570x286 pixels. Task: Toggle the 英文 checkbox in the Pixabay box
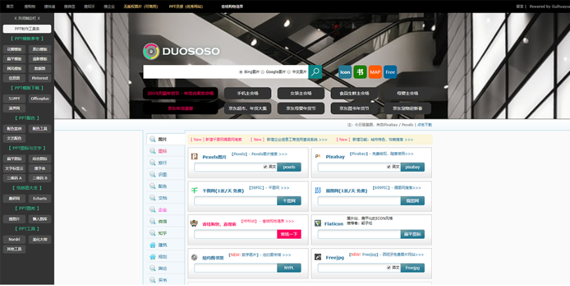tap(388, 167)
